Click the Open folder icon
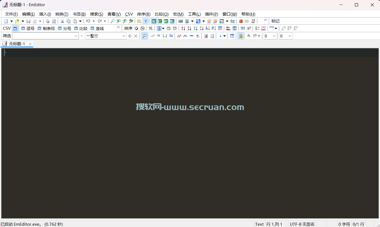This screenshot has height=227, width=380. click(x=17, y=21)
